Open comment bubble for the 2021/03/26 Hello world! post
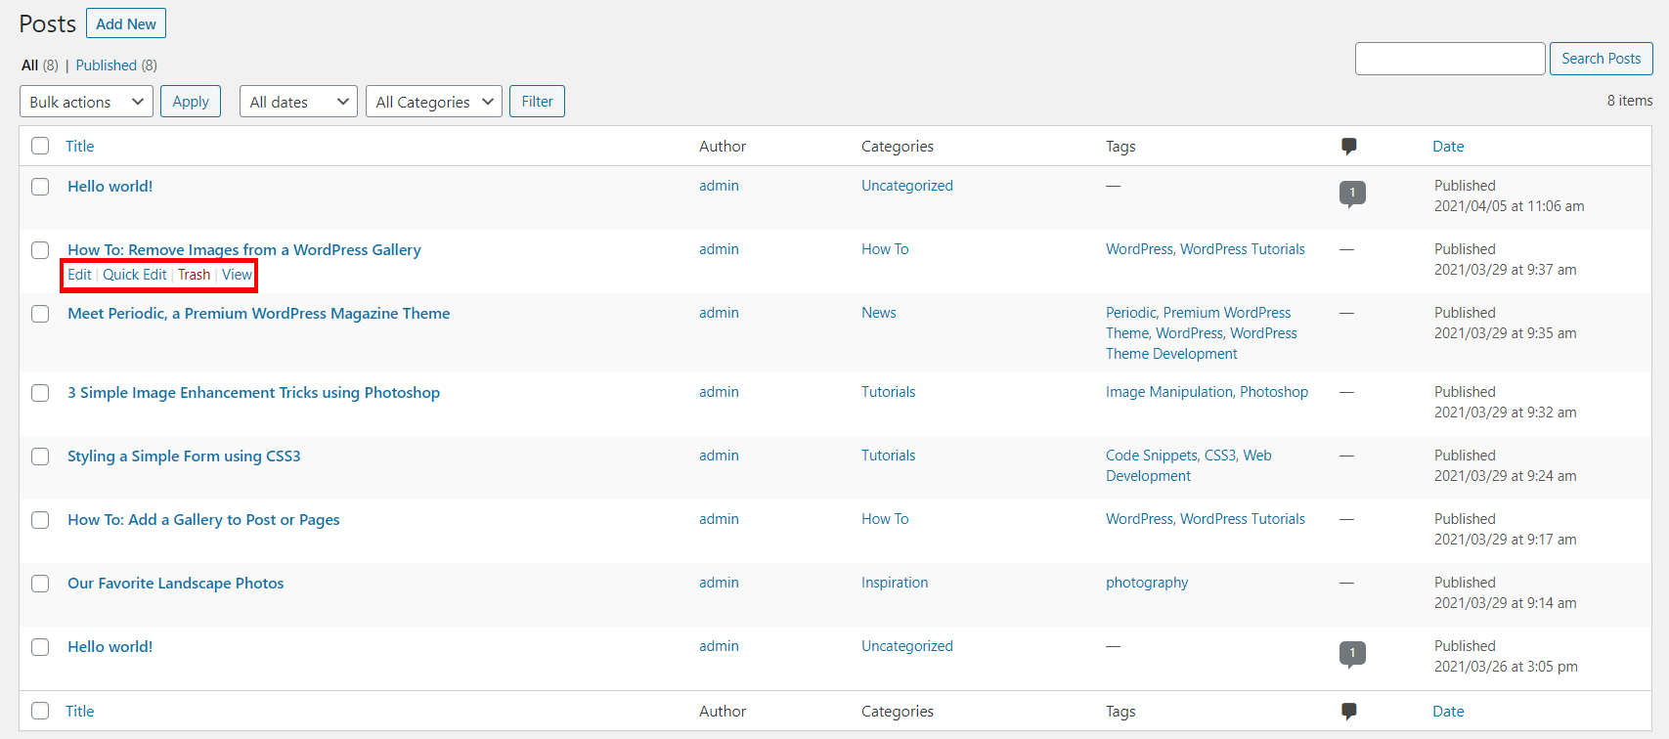Image resolution: width=1669 pixels, height=739 pixels. click(1352, 653)
